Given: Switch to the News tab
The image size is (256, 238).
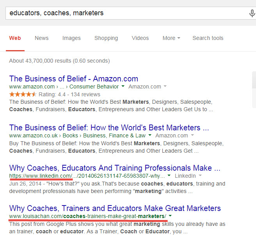Looking at the screenshot, I should (x=42, y=38).
